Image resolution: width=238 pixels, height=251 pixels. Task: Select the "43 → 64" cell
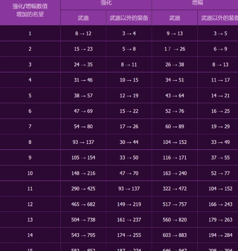click(175, 95)
